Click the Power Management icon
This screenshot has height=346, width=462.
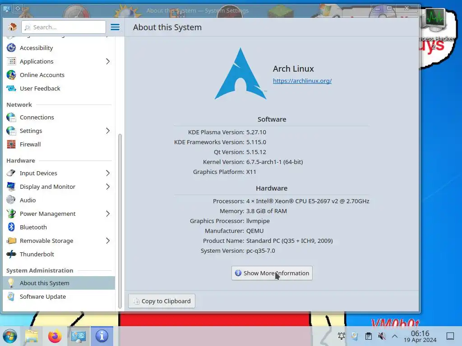11,214
